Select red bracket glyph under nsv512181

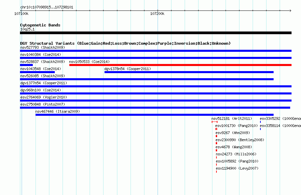[x=215, y=122]
